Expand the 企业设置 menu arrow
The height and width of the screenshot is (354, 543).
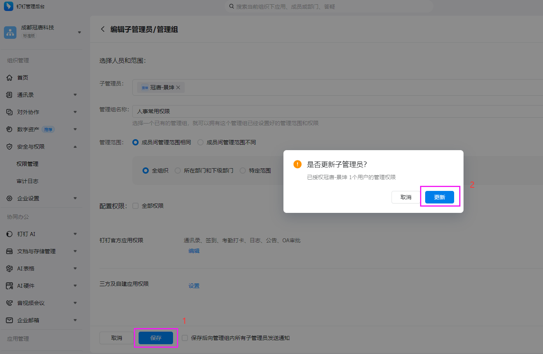pyautogui.click(x=75, y=198)
